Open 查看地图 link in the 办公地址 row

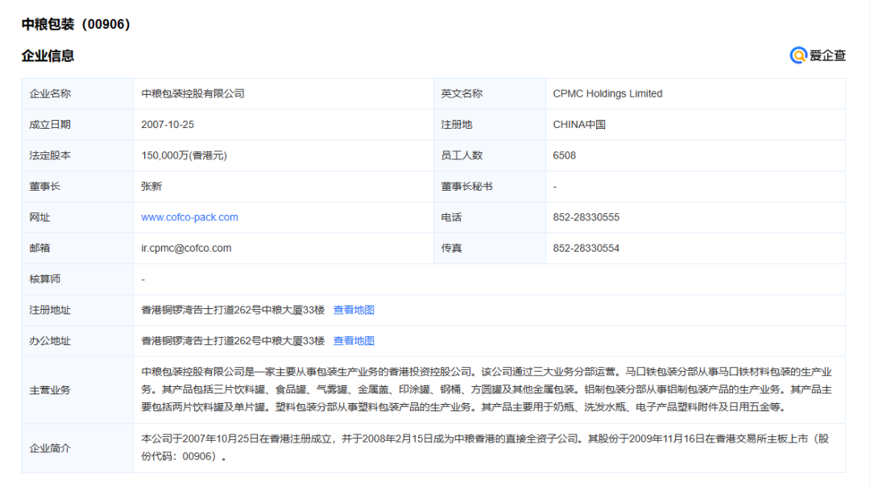(354, 341)
